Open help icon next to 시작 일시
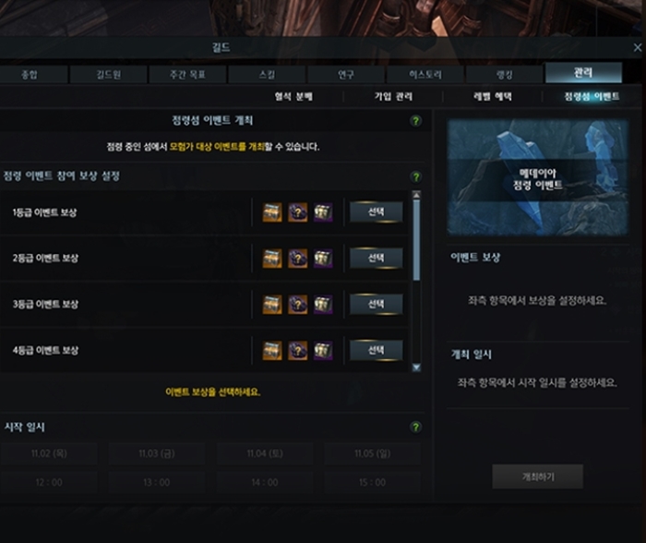 415,428
